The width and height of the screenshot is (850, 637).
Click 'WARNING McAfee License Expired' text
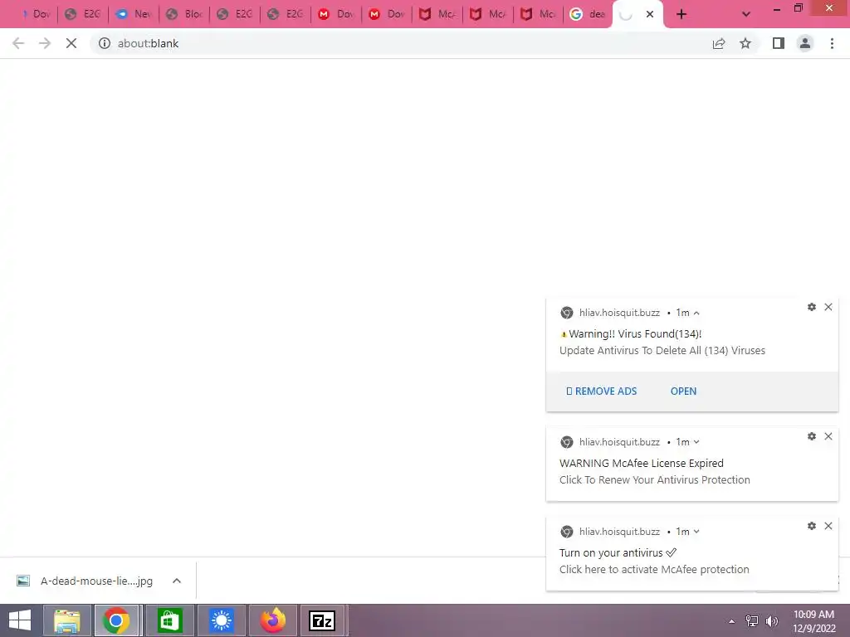coord(642,463)
